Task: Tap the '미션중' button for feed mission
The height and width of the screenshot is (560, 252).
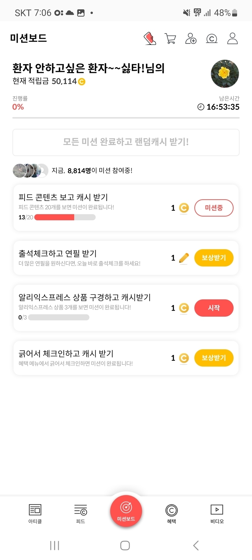Action: pos(214,208)
